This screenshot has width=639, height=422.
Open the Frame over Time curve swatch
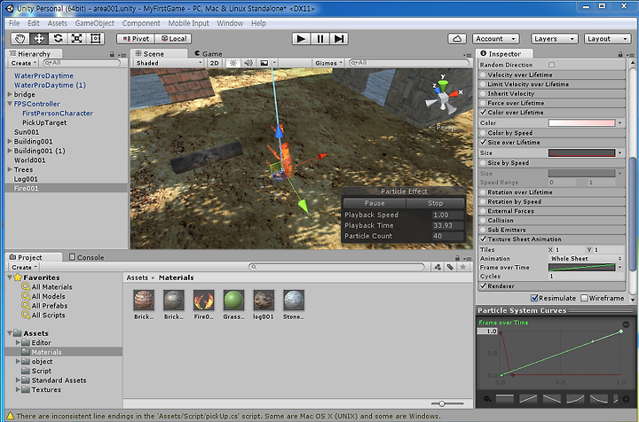point(581,268)
